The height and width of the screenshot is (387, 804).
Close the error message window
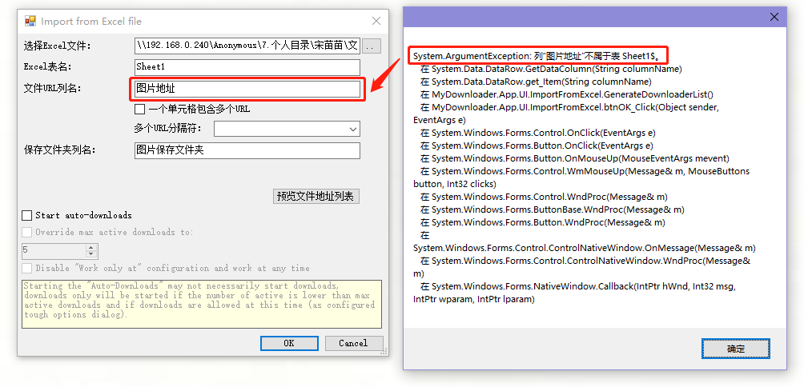[774, 17]
